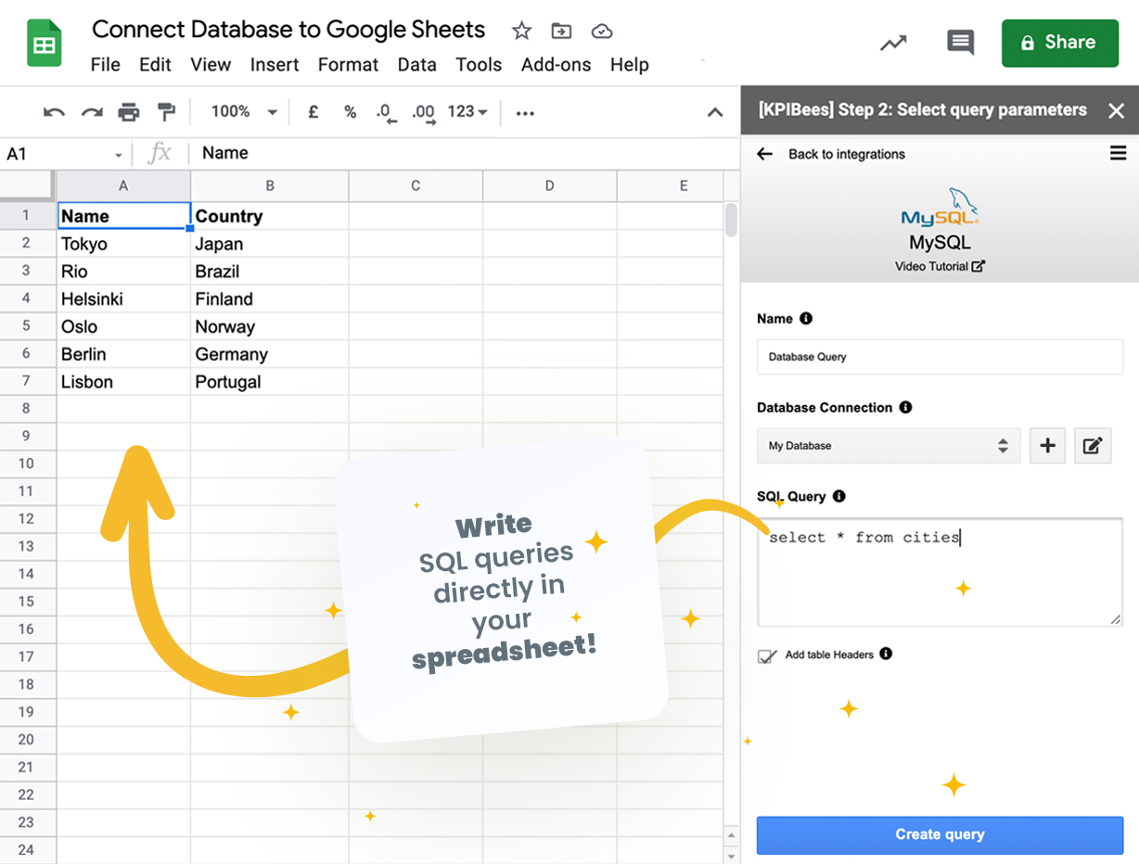Star the document title

click(x=521, y=31)
